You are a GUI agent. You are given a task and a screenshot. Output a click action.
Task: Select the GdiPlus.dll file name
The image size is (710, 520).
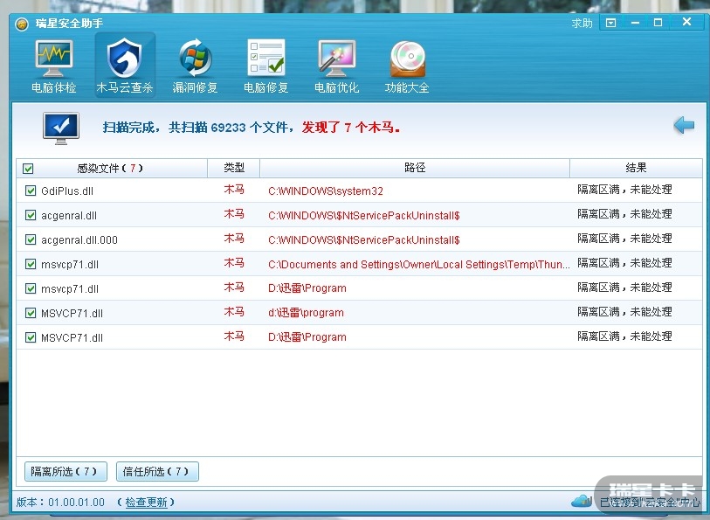[x=67, y=191]
